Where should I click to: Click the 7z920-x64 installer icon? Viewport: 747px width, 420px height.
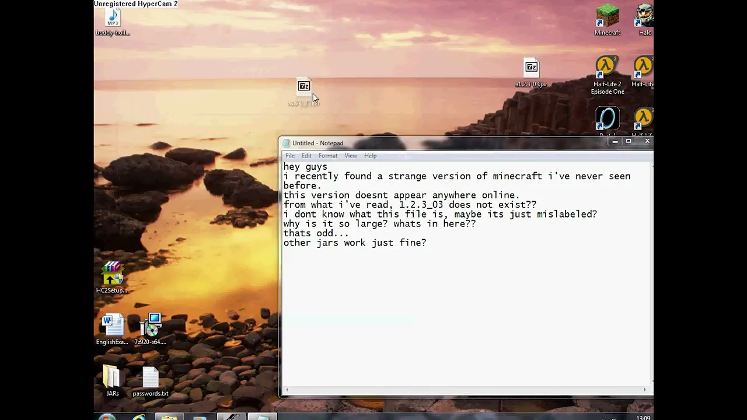151,327
